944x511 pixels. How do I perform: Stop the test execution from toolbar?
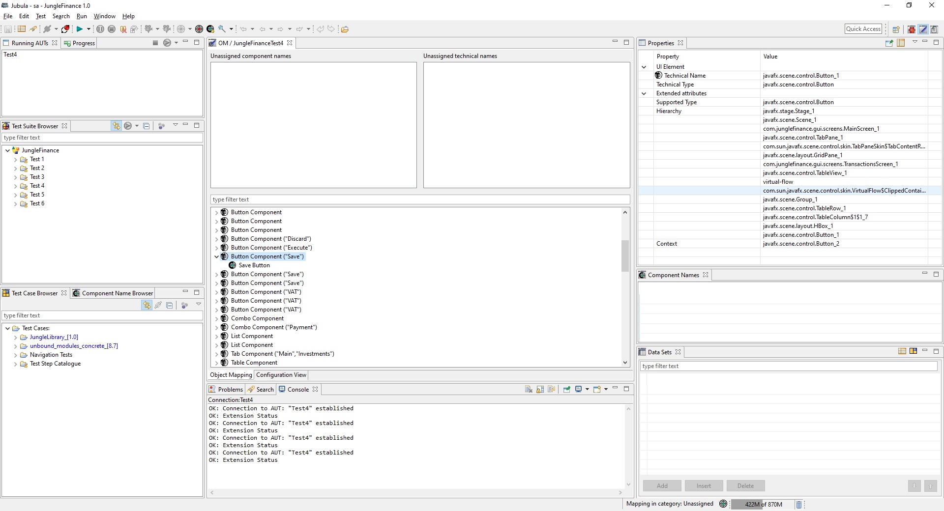(112, 29)
